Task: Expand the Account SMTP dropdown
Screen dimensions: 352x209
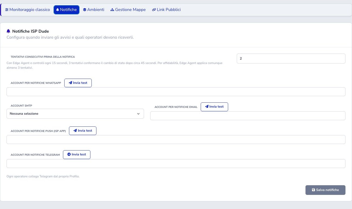Action: (75, 114)
